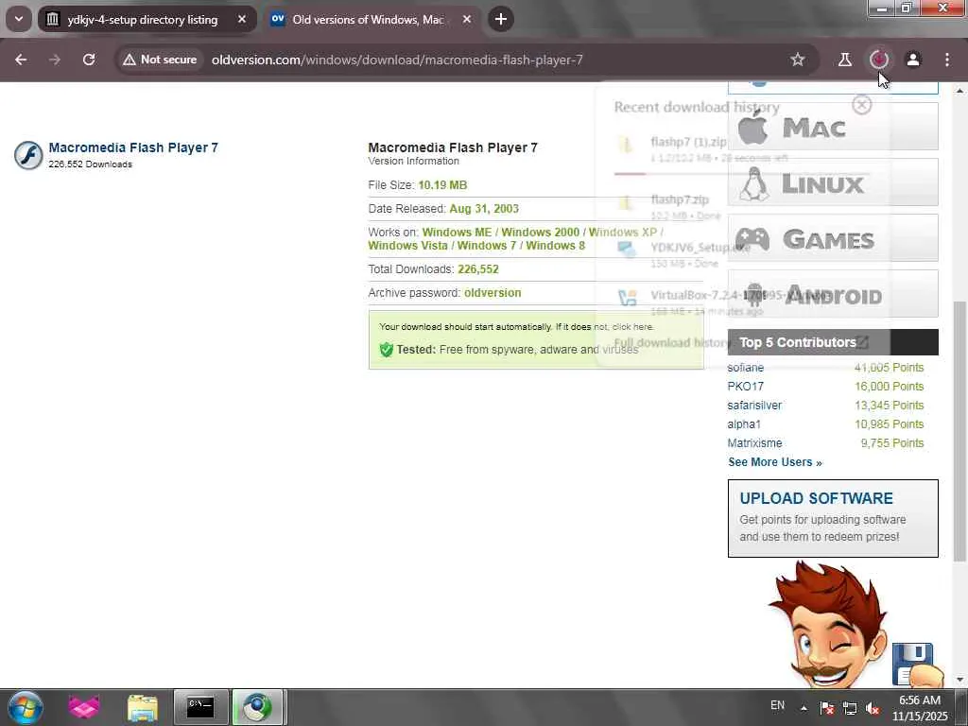This screenshot has height=726, width=968.
Task: Reload the current page
Action: point(89,60)
